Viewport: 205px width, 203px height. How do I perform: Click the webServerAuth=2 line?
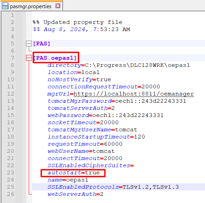click(75, 194)
